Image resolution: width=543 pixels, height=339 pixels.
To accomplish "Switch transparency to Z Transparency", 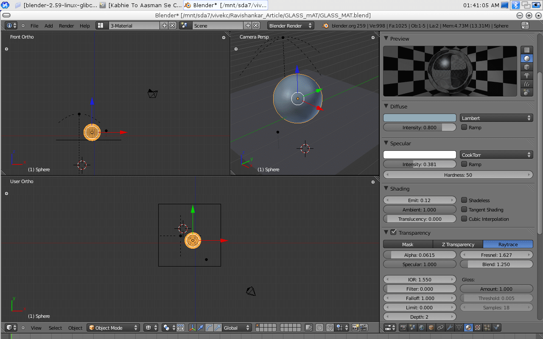I will 458,245.
